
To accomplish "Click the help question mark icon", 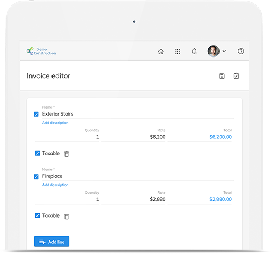I will [241, 51].
